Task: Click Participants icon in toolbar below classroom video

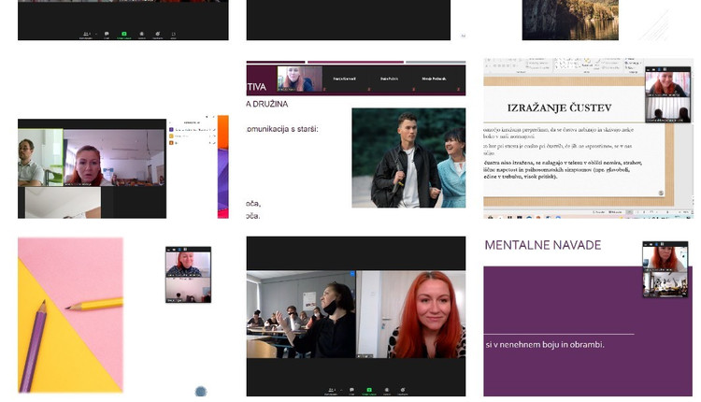Action: click(x=333, y=390)
